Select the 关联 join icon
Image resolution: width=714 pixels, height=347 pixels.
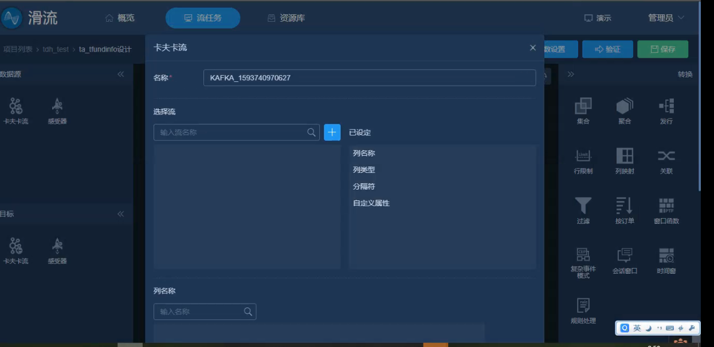[x=666, y=156]
